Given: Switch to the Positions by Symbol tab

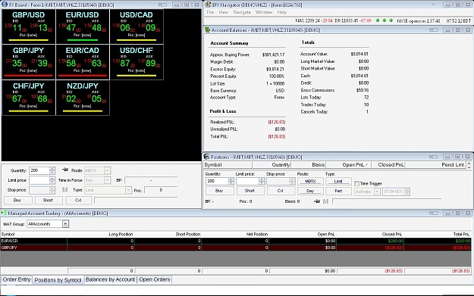Looking at the screenshot, I should pyautogui.click(x=58, y=280).
